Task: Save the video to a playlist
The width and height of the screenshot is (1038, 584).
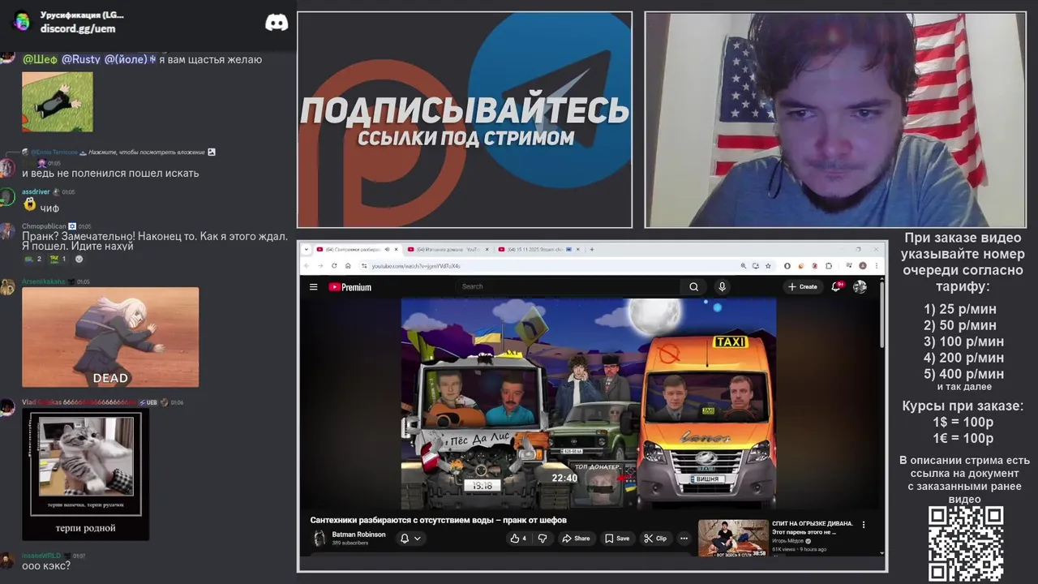Action: (x=617, y=538)
